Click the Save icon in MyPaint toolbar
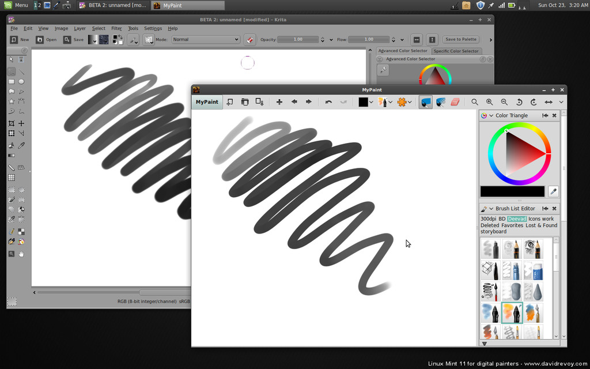590x369 pixels. point(260,102)
